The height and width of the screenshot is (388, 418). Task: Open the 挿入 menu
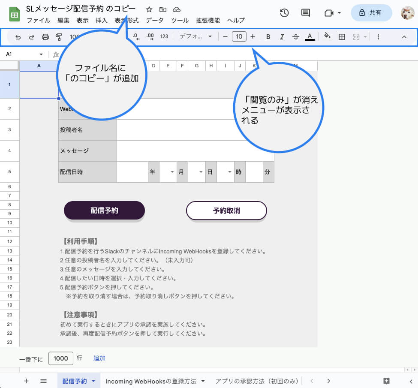(102, 21)
